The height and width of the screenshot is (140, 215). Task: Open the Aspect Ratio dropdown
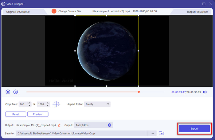pos(97,104)
